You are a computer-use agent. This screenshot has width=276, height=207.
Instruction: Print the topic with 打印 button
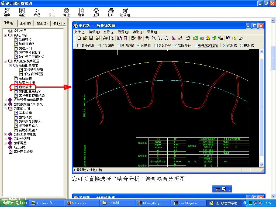[x=111, y=12]
